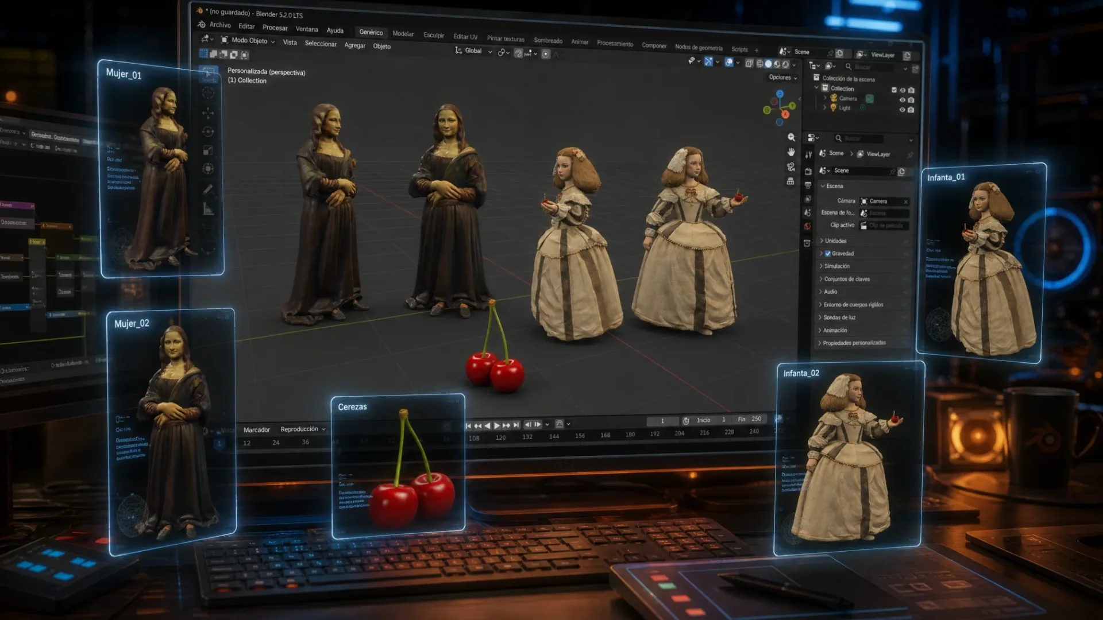
Task: Open the Modo Objeto mode dropdown
Action: (248, 40)
